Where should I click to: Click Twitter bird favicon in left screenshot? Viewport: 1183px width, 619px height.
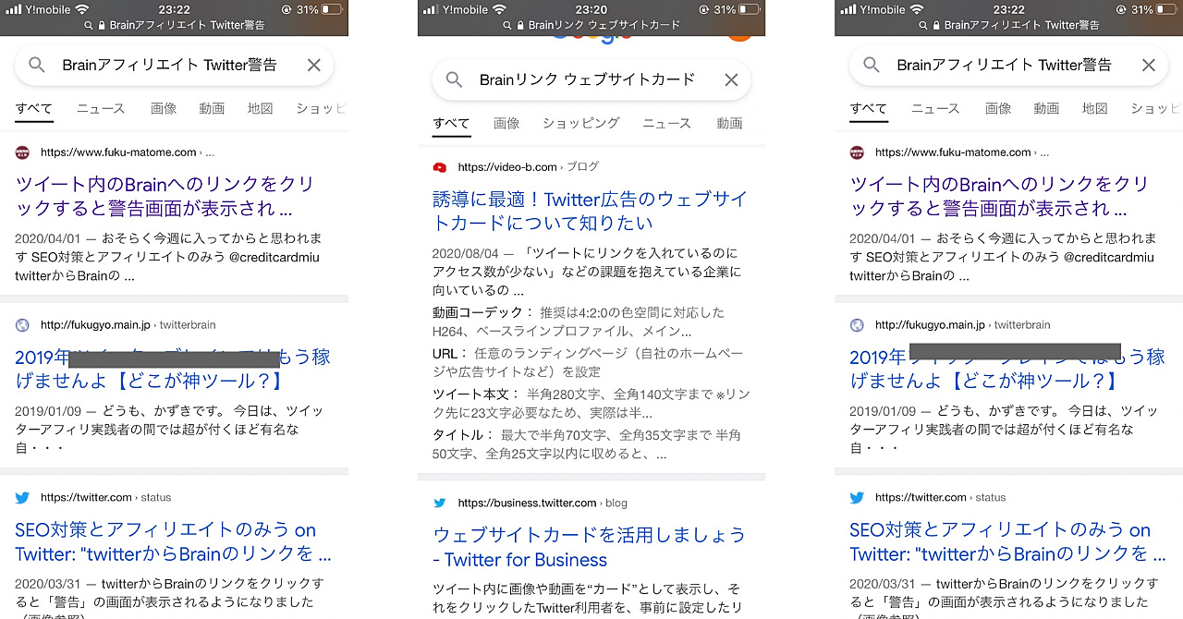click(x=22, y=497)
